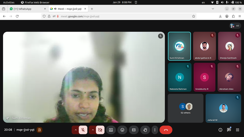This screenshot has height=137, width=244.
Task: Leave the call with red hang-up button
Action: point(166,130)
